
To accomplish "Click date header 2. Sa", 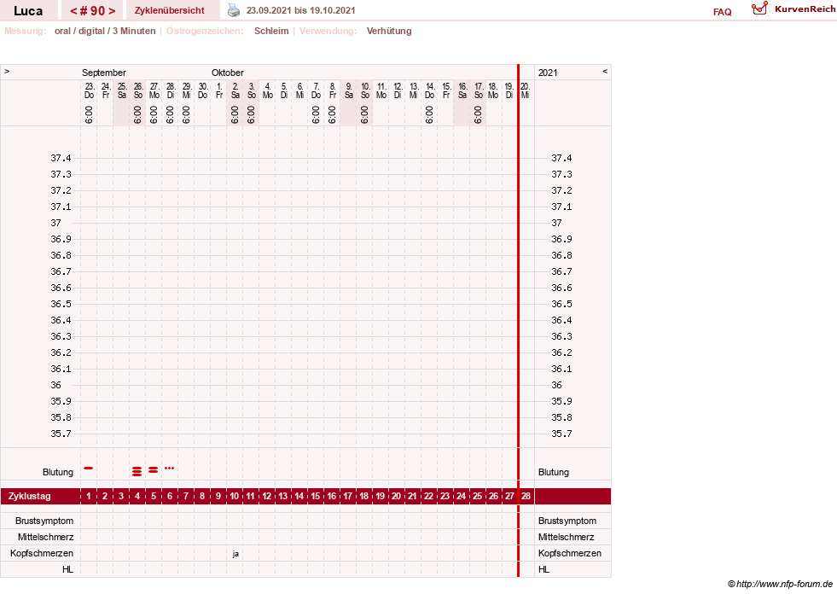I will click(235, 90).
